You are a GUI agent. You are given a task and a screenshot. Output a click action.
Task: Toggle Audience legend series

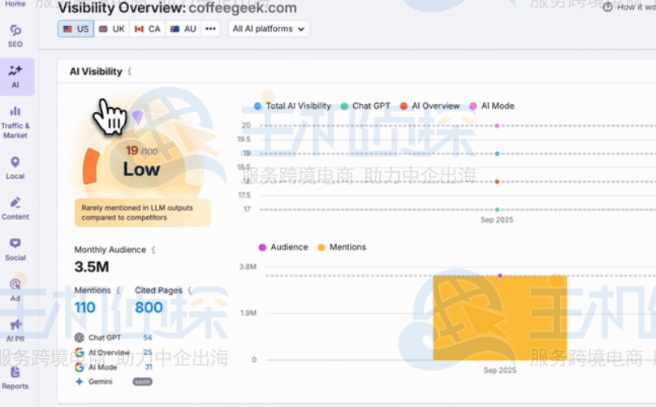click(283, 247)
